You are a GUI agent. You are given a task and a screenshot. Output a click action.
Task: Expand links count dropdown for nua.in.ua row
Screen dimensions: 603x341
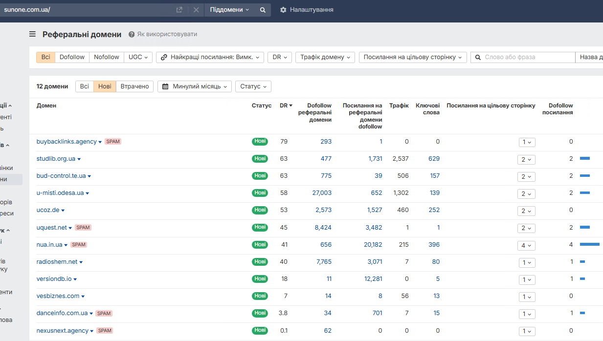[x=526, y=245]
